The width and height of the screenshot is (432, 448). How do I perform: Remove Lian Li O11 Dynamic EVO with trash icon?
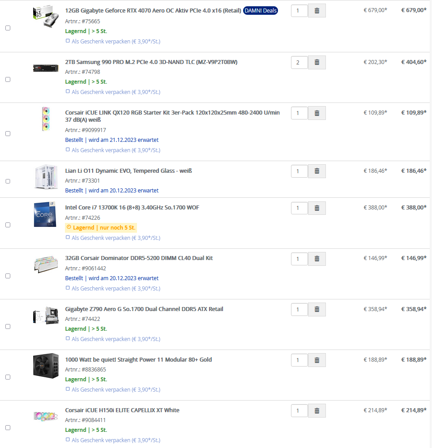point(317,171)
